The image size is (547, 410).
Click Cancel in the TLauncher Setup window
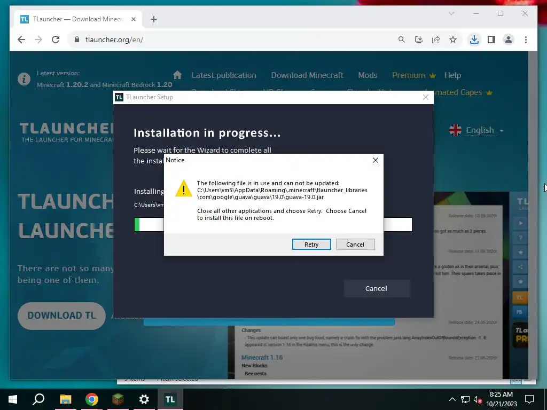pos(377,288)
